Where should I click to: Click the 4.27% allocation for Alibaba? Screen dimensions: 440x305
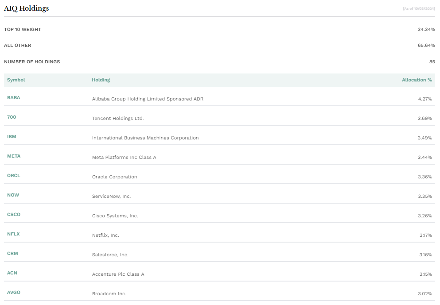pyautogui.click(x=425, y=99)
